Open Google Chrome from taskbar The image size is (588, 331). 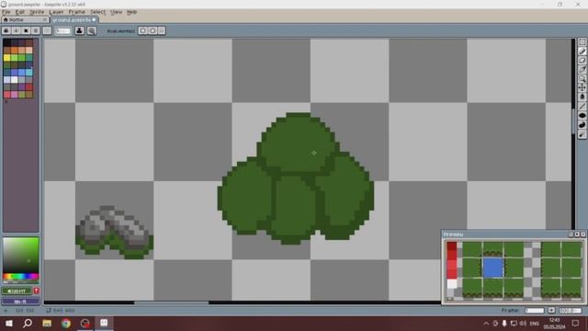[x=66, y=323]
